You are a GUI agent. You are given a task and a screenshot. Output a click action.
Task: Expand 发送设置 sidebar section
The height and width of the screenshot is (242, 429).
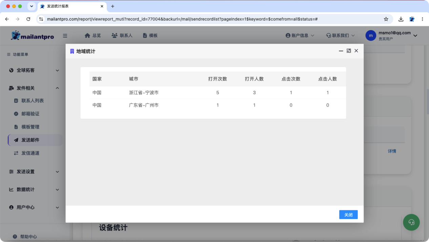(x=34, y=172)
